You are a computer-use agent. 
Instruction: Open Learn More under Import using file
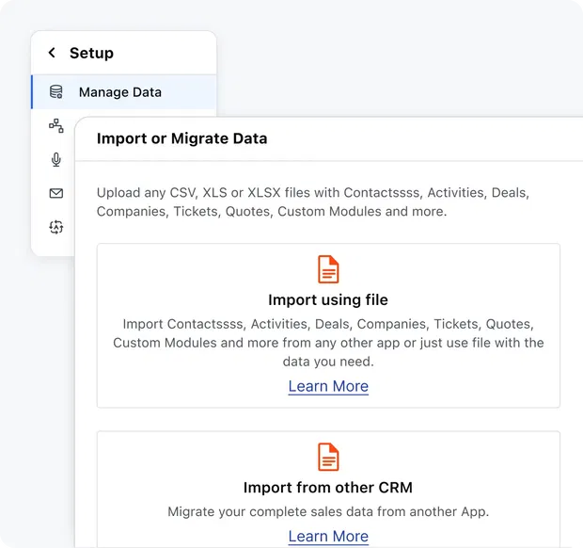[x=328, y=386]
